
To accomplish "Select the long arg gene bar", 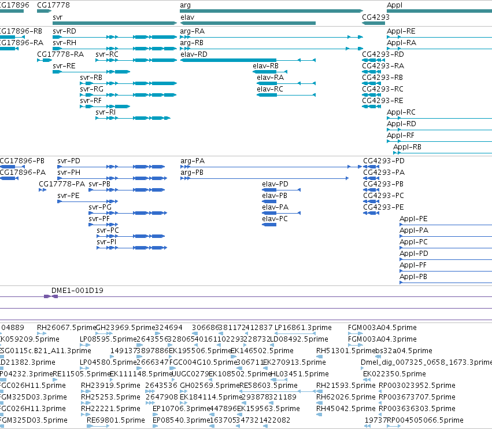I will pos(271,11).
